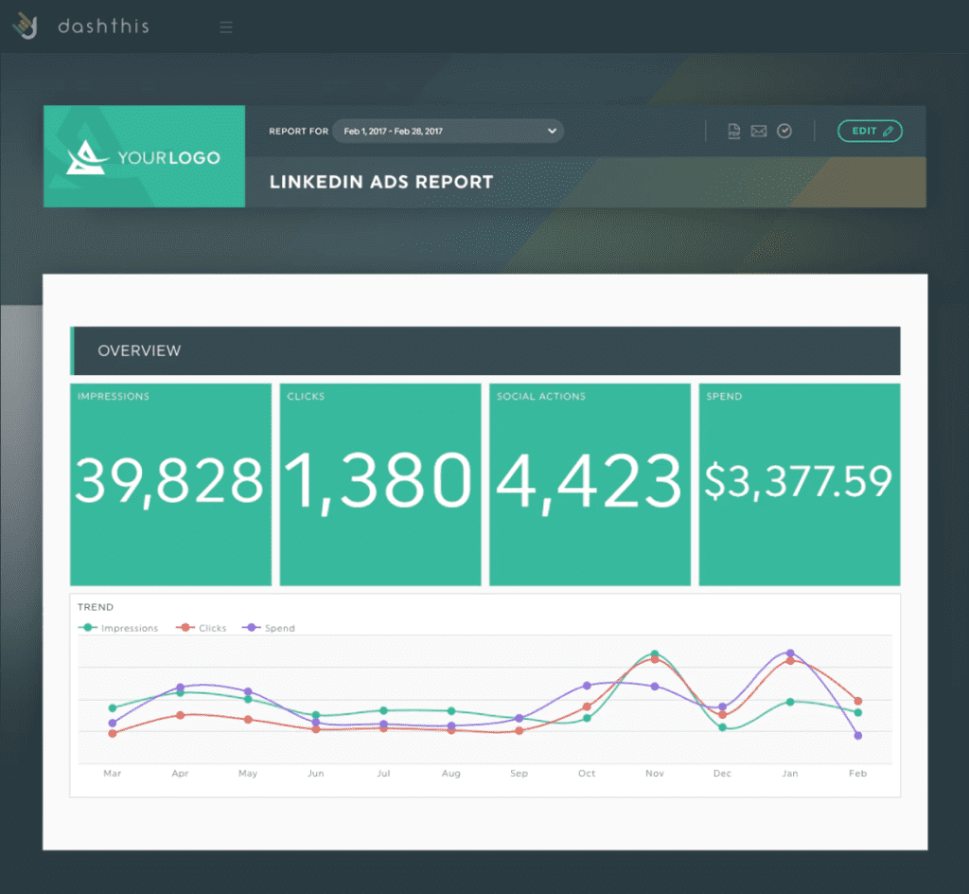Click the EDIT button with pencil
The height and width of the screenshot is (894, 969).
coord(870,131)
